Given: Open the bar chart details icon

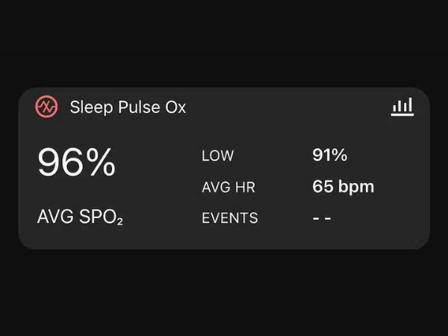Looking at the screenshot, I should click(x=402, y=107).
